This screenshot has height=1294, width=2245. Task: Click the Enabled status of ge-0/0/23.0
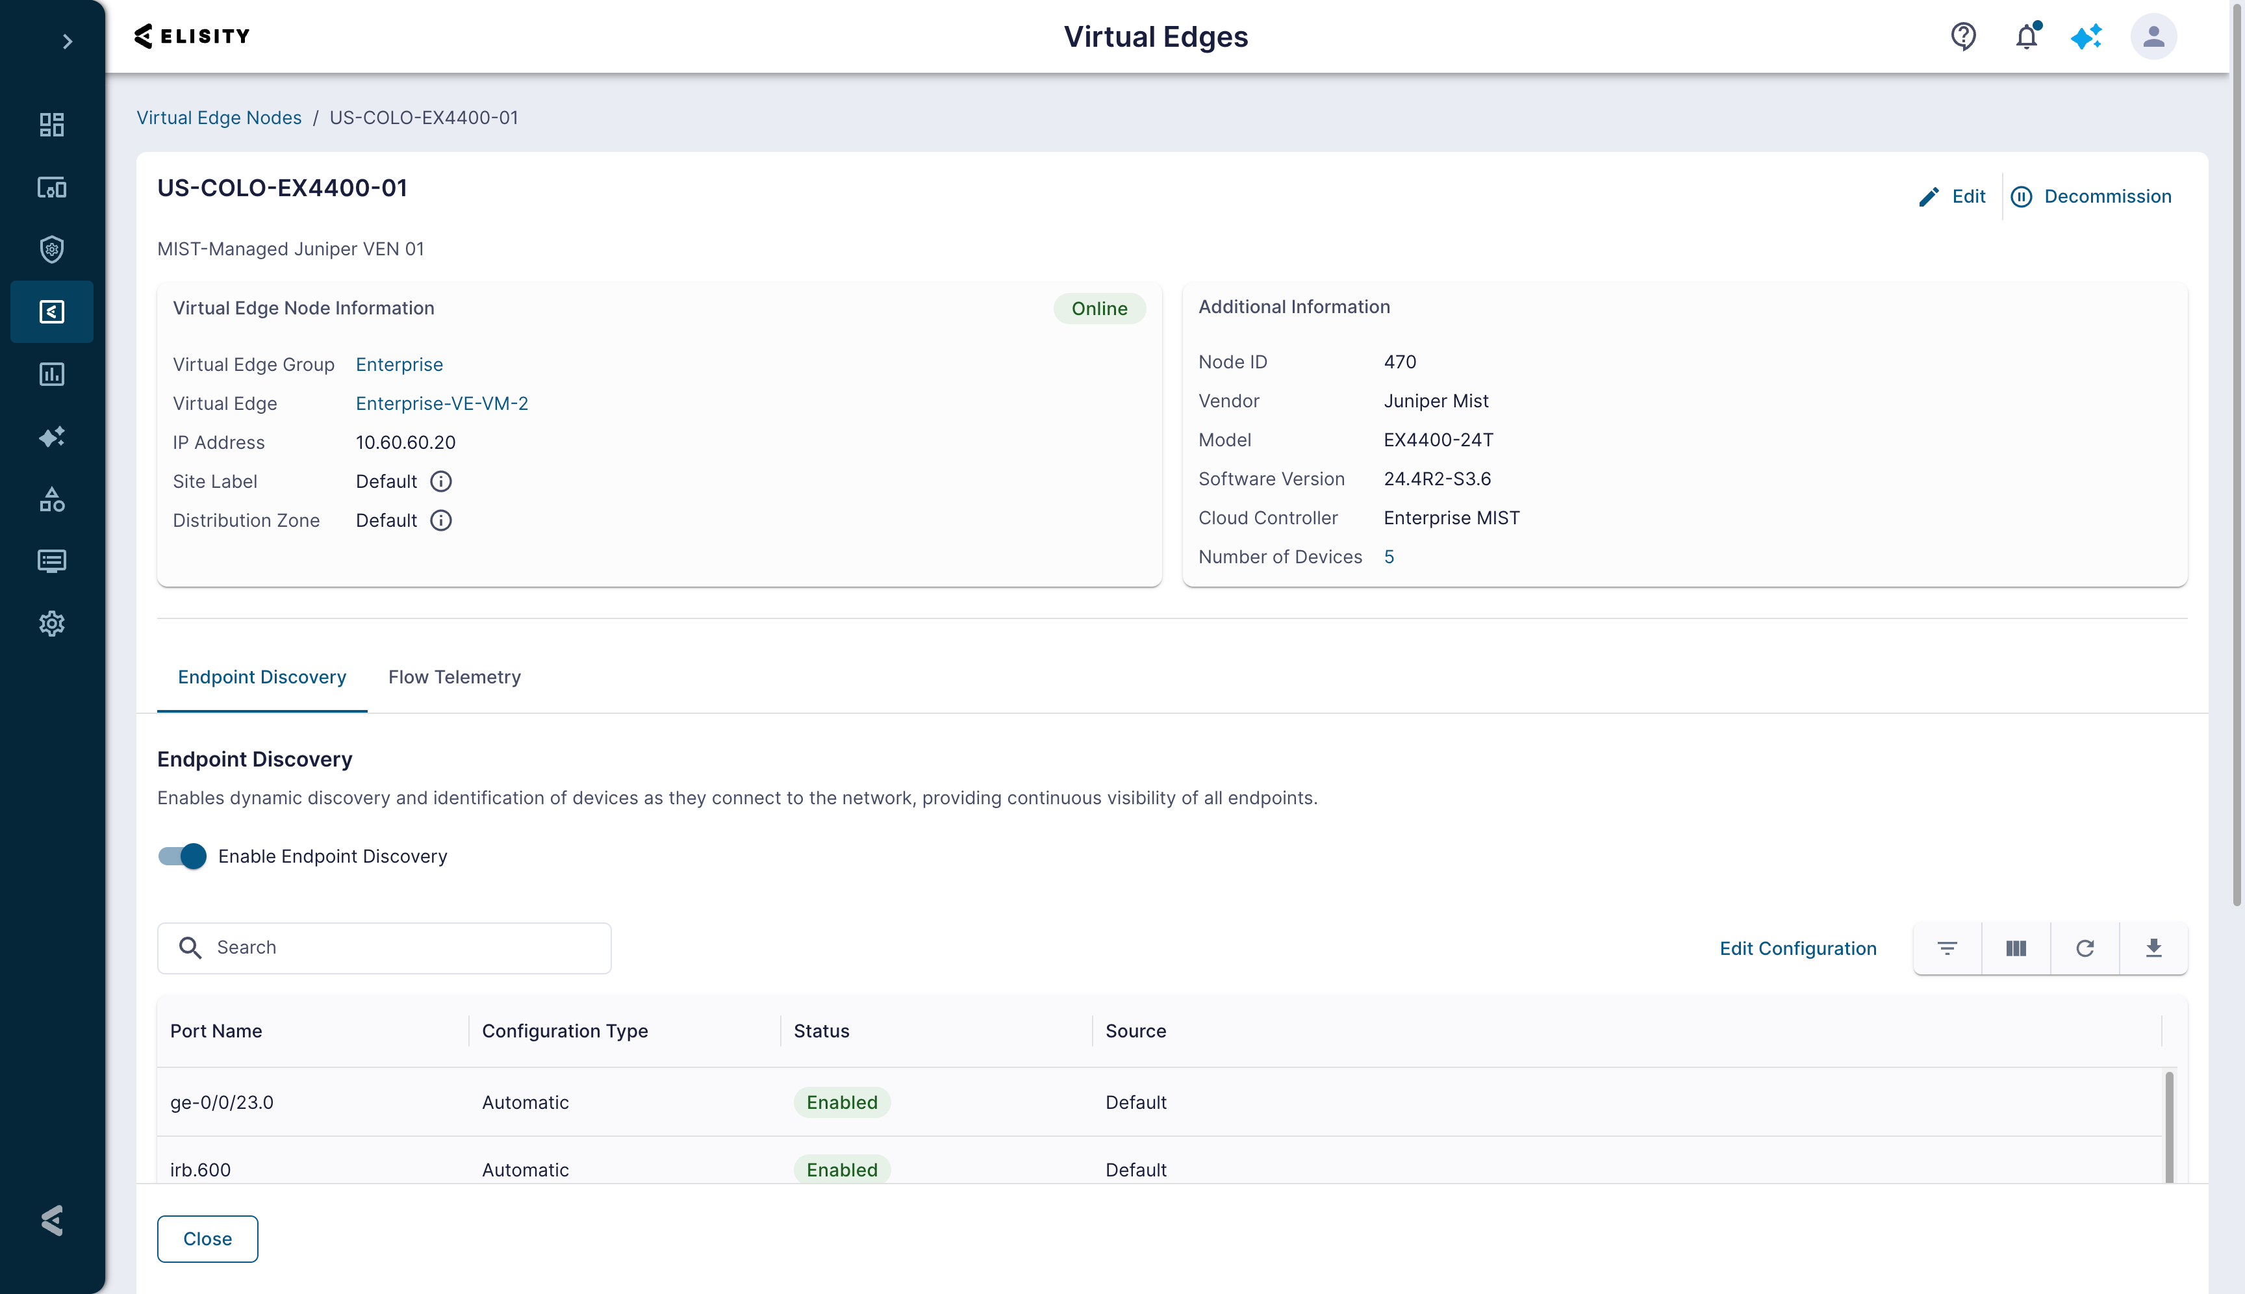coord(842,1102)
